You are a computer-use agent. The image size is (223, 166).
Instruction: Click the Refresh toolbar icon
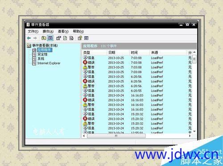coord(65,38)
